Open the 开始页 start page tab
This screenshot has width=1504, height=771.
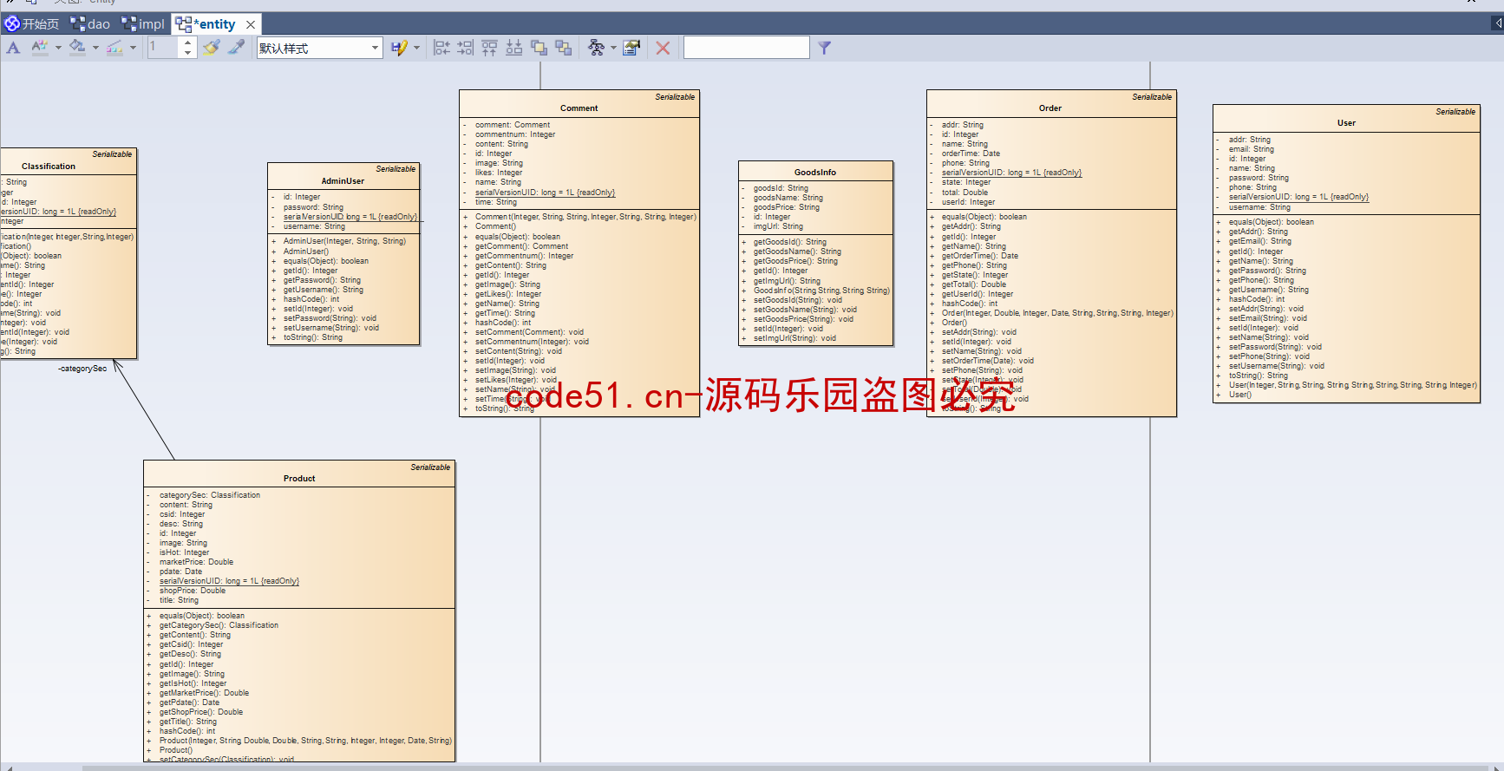coord(32,24)
